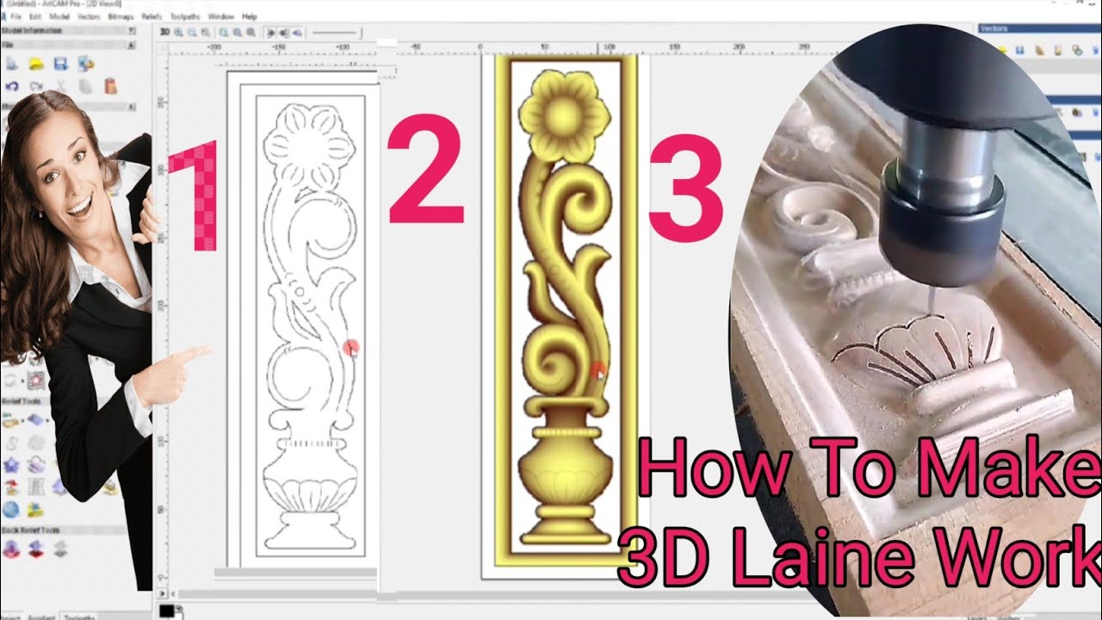
Task: Click the Open File folder icon
Action: [x=36, y=63]
